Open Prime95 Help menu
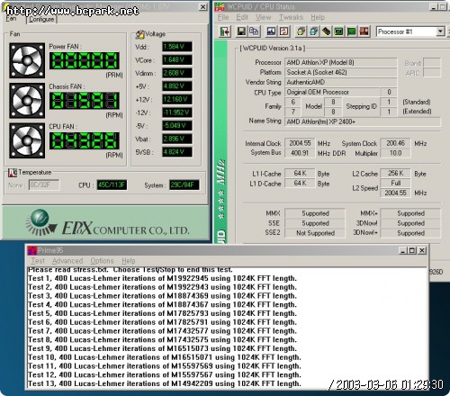 click(x=129, y=261)
